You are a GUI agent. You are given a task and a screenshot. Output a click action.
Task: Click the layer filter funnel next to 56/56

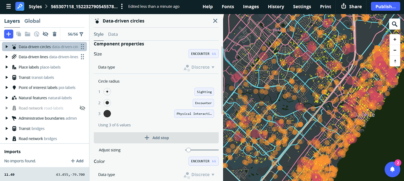tap(81, 34)
